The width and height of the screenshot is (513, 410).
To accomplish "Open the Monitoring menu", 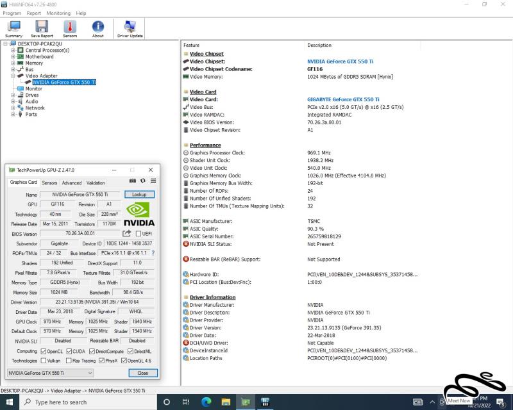I will (x=58, y=13).
